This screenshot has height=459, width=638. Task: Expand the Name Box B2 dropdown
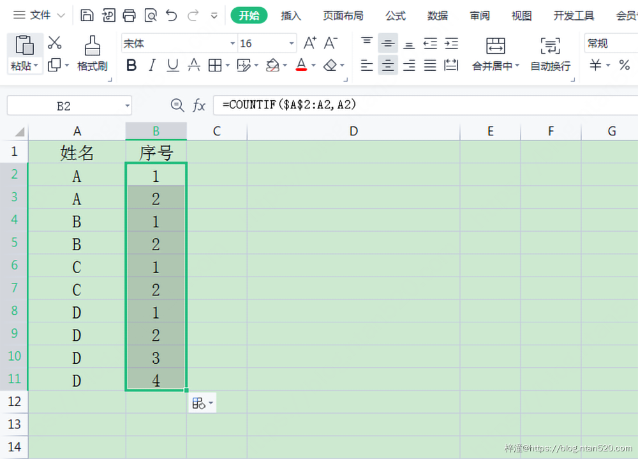click(x=128, y=106)
